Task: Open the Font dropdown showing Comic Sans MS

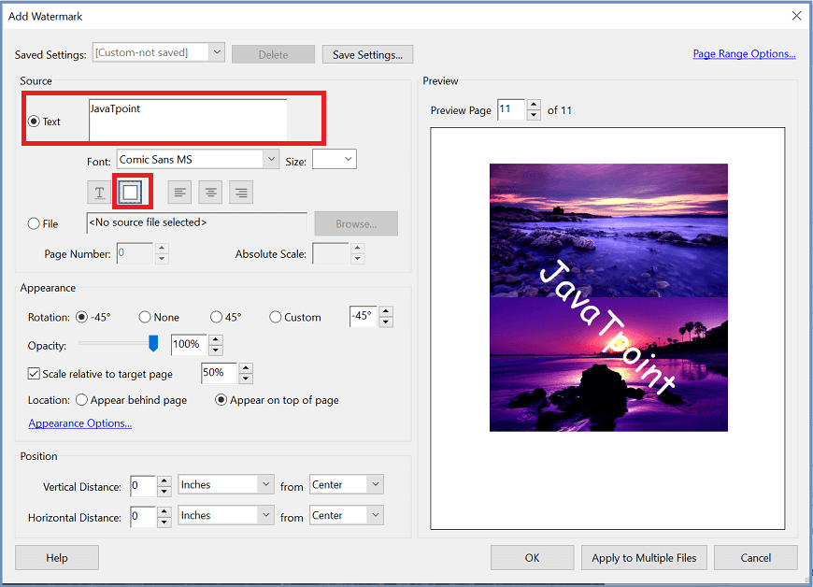Action: click(x=270, y=159)
